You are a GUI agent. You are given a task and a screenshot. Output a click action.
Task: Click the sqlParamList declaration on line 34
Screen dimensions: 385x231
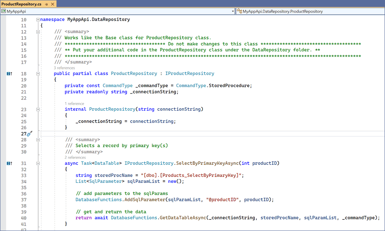tap(143, 181)
